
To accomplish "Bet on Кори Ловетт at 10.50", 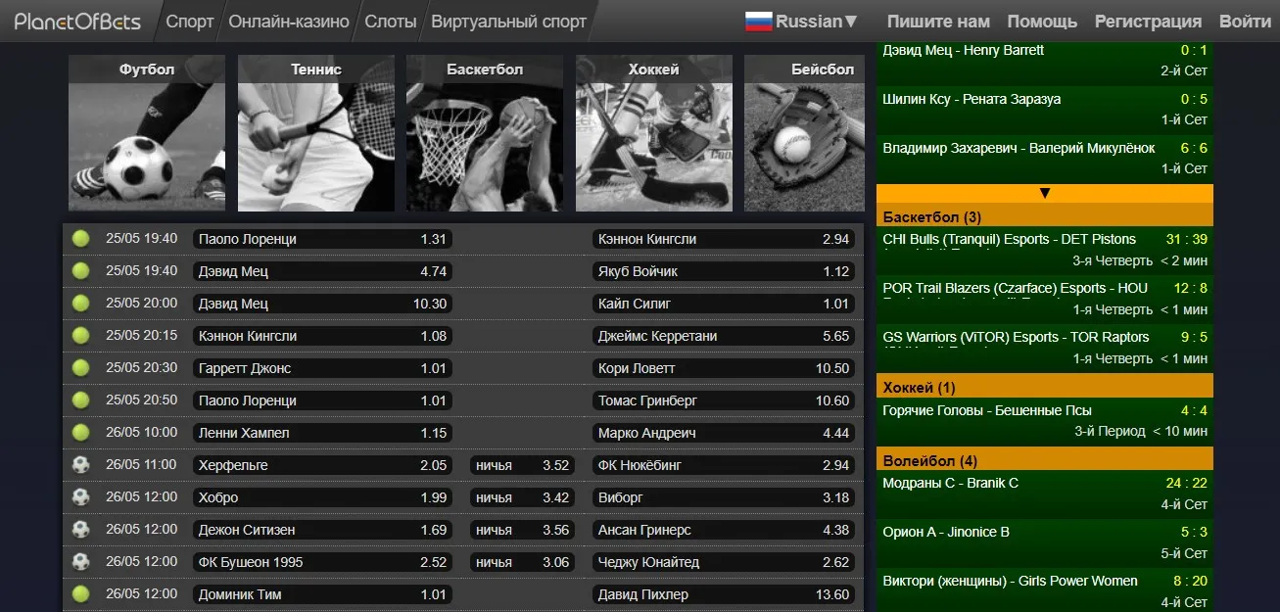I will point(724,368).
